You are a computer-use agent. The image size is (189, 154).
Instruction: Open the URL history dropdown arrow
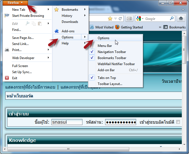pyautogui.click(x=115, y=18)
